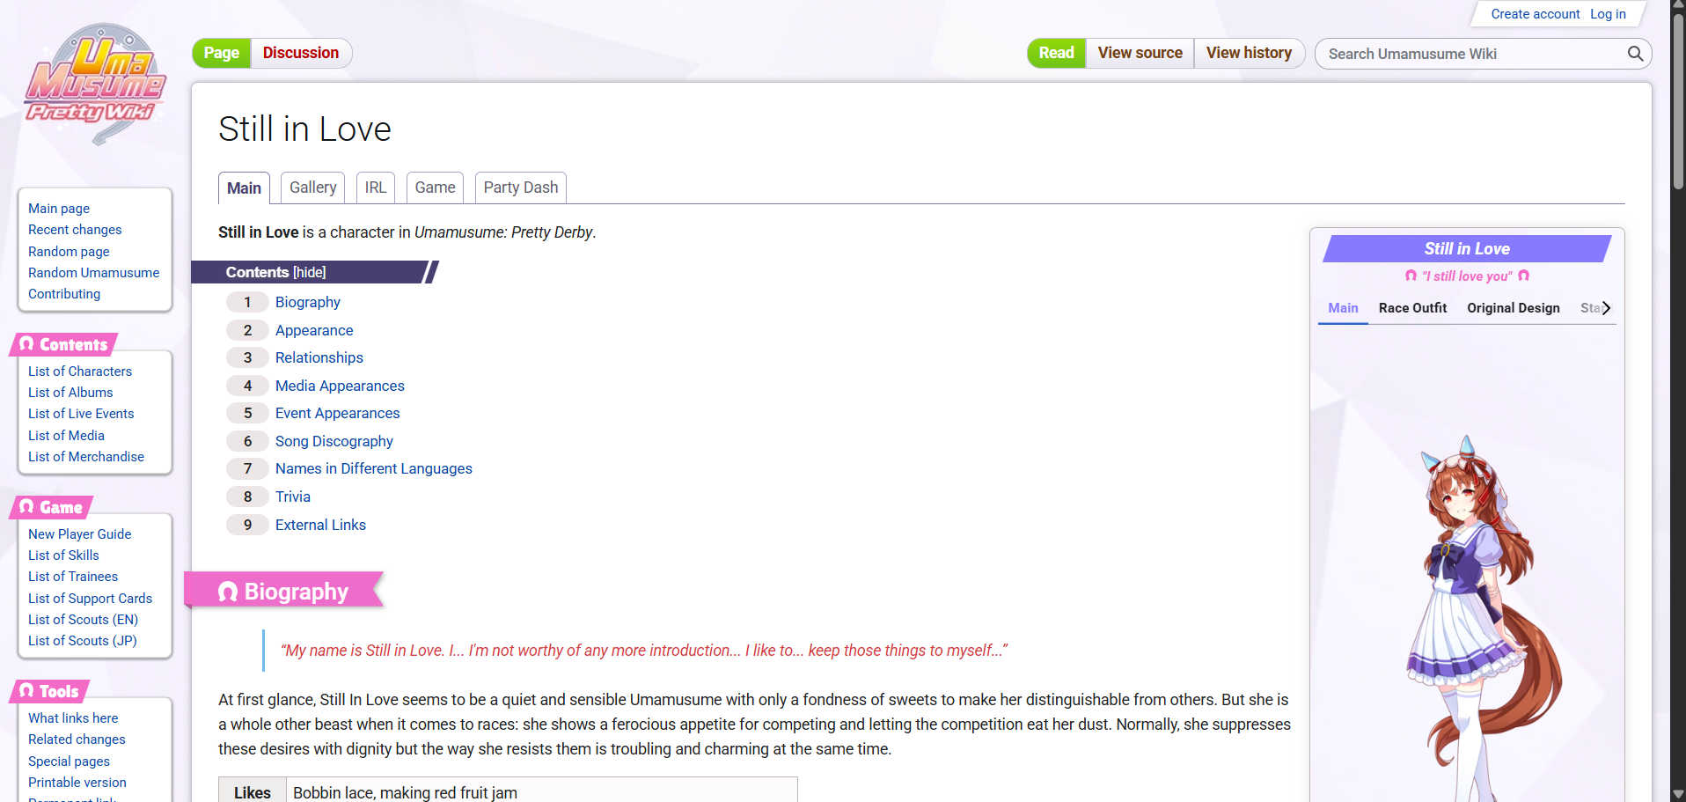Viewport: 1686px width, 802px height.
Task: Jump to Names in Different Languages
Action: (x=374, y=468)
